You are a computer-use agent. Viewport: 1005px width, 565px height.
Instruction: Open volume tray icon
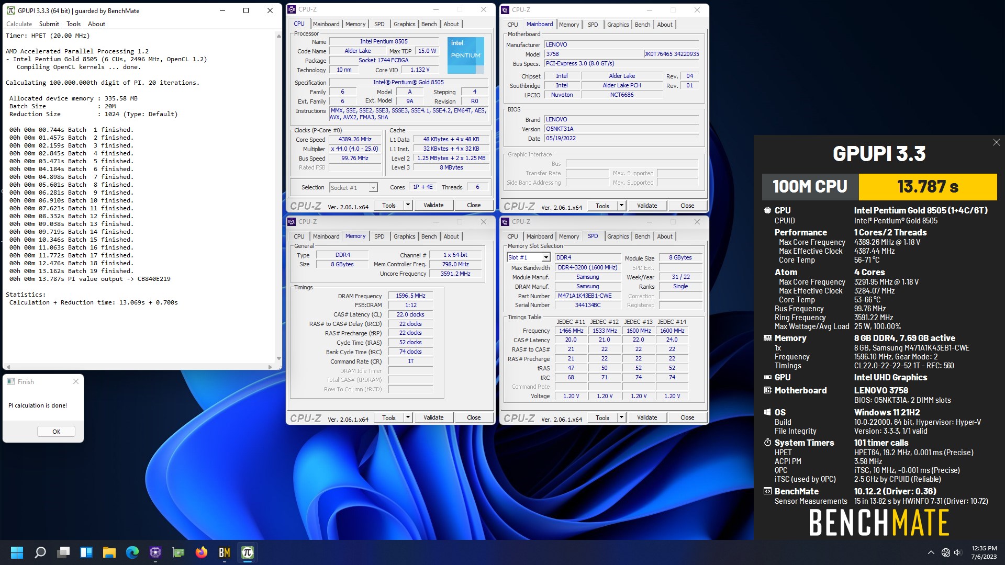coord(958,552)
